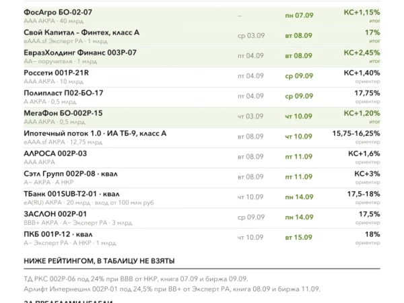Select МегаФон БО-002Р-15 bond name
Screen dimensions: 404x303
click(x=63, y=113)
